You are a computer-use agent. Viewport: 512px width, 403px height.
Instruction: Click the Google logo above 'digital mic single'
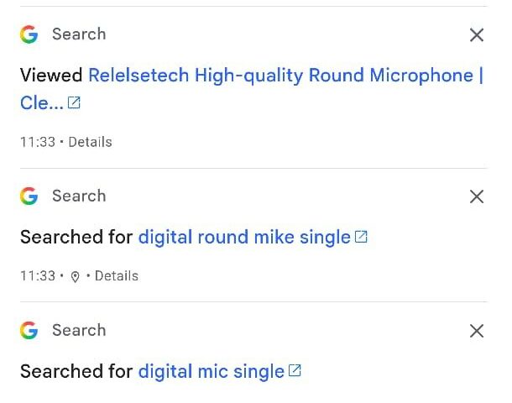click(29, 331)
